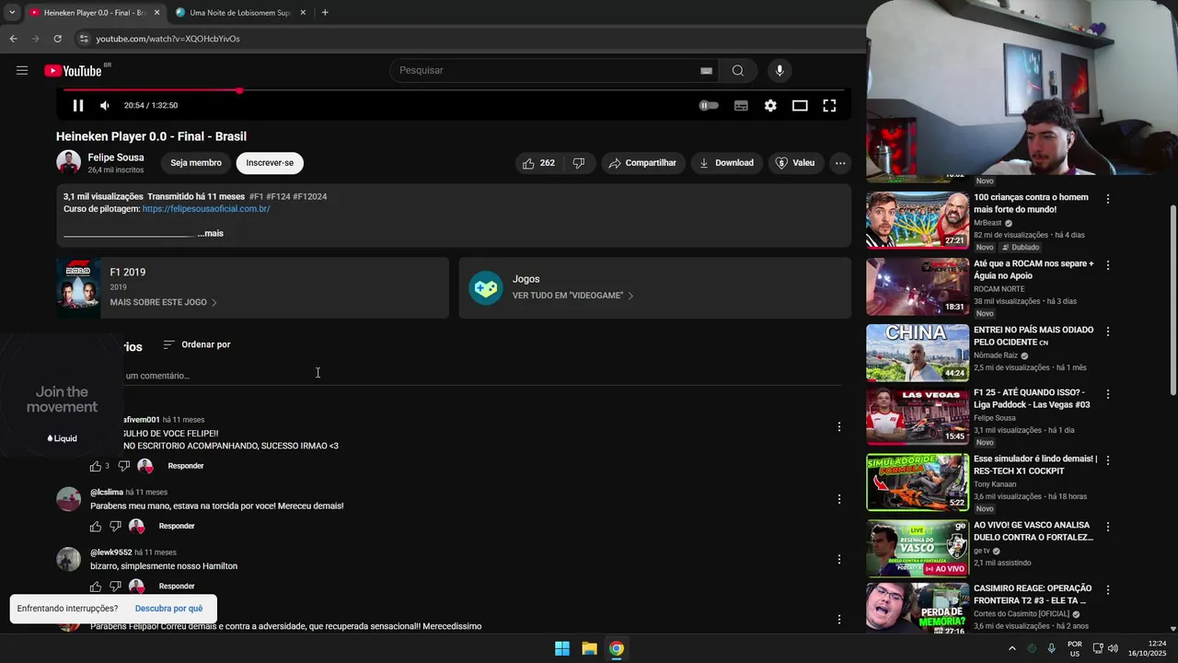This screenshot has width=1178, height=663.
Task: Open MrBeast 100 crianças video thumbnail
Action: tap(918, 220)
